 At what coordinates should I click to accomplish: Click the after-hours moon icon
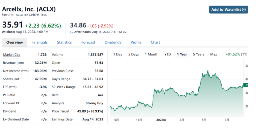(x=72, y=32)
